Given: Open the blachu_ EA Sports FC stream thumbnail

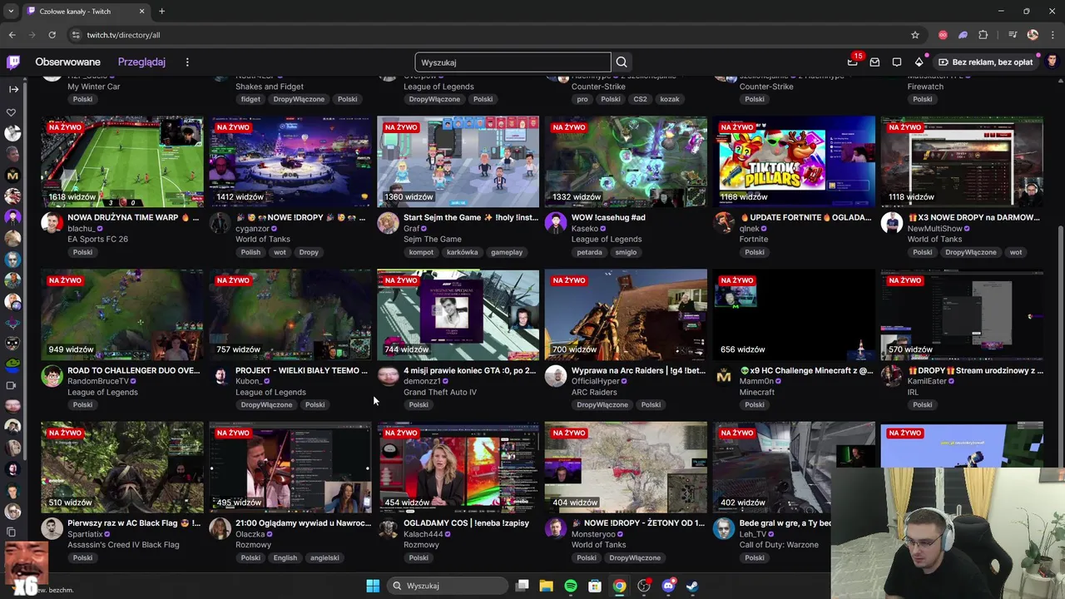Looking at the screenshot, I should point(122,161).
